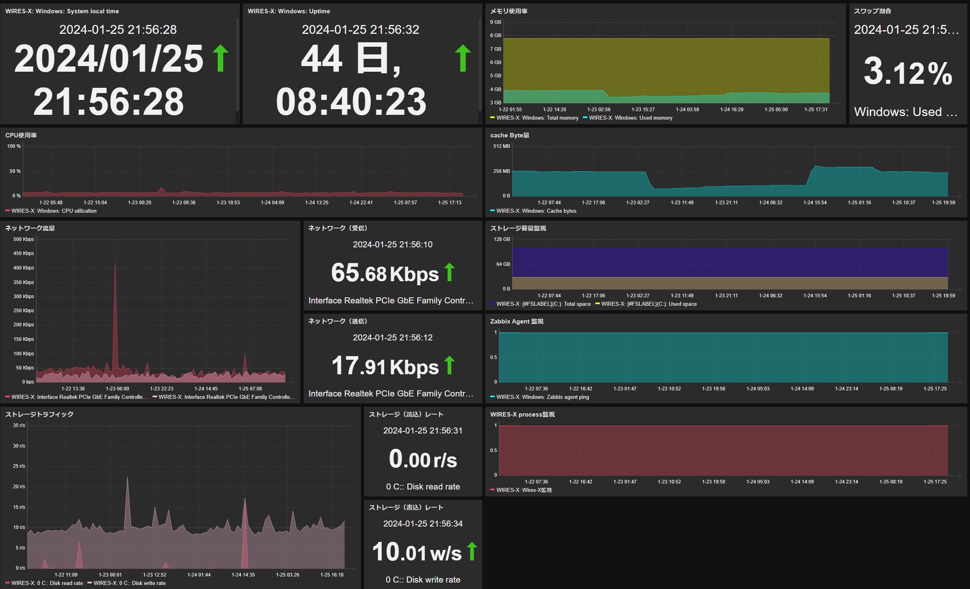This screenshot has height=589, width=970.
Task: Click the 3.12% swap value
Action: [908, 71]
